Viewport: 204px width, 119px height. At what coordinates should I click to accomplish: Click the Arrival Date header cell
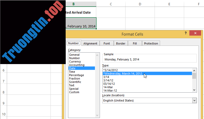pos(81,12)
